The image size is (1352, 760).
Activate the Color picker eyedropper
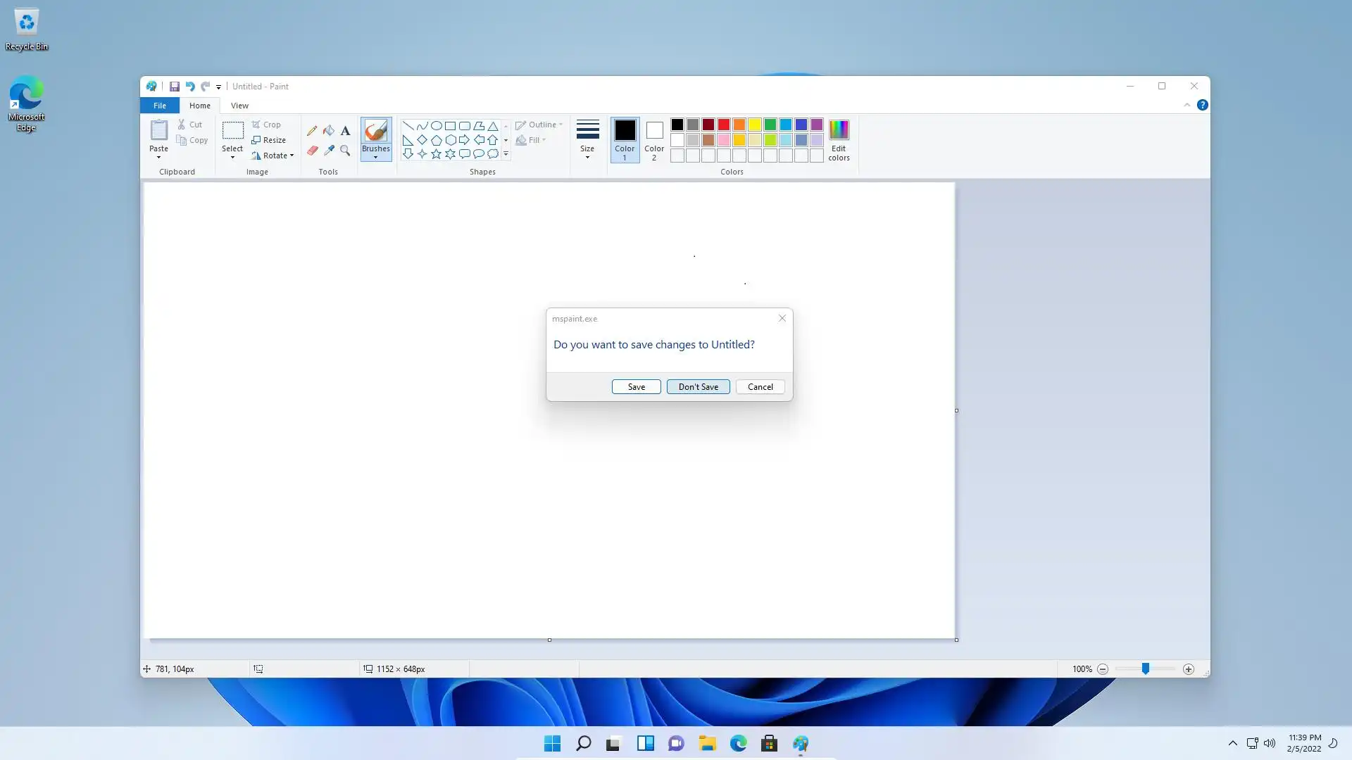click(329, 151)
